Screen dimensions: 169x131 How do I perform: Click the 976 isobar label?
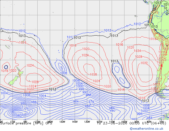[x=91, y=102]
